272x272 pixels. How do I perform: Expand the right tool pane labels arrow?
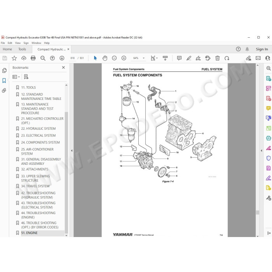coord(269,233)
